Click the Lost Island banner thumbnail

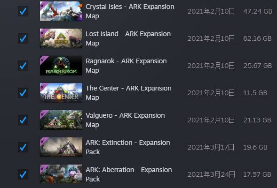coord(61,38)
